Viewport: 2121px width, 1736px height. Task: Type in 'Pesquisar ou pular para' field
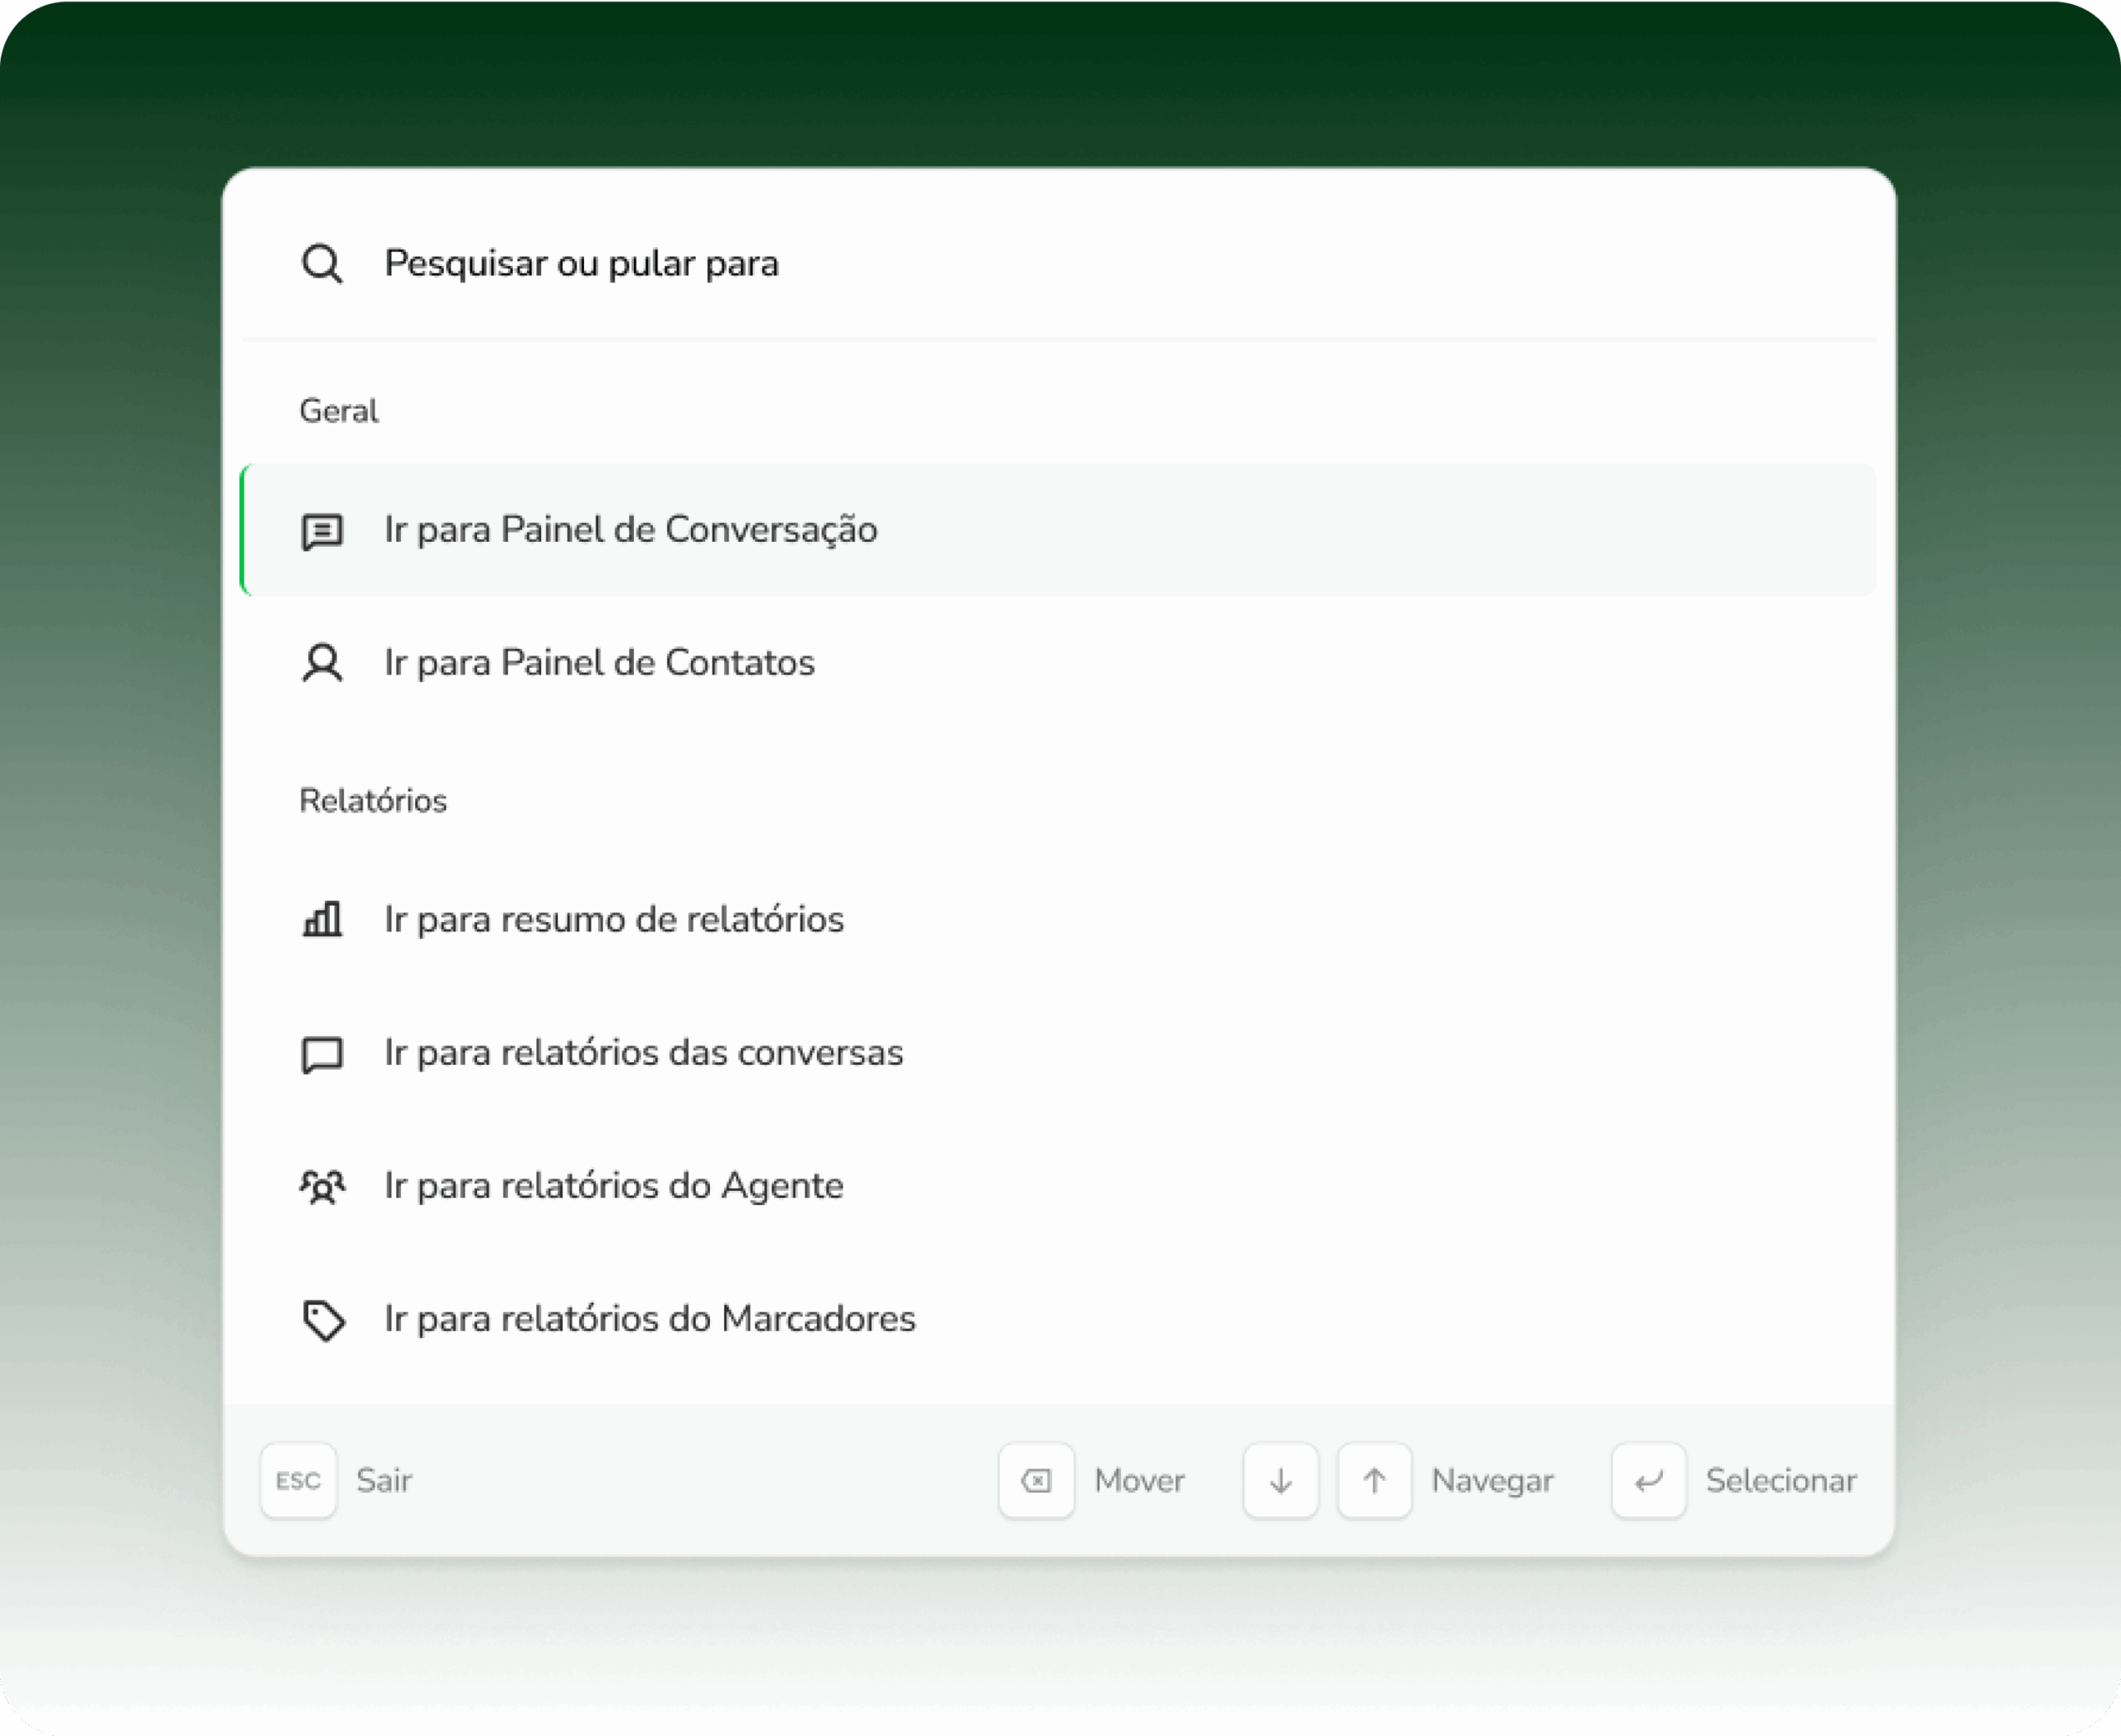1000,264
